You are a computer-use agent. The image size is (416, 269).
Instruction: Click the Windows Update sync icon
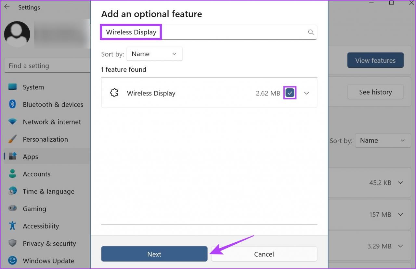(12, 261)
